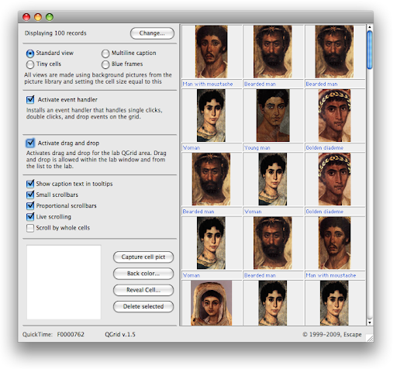Click the window's corner grow handle
The image size is (397, 369).
pyautogui.click(x=370, y=338)
